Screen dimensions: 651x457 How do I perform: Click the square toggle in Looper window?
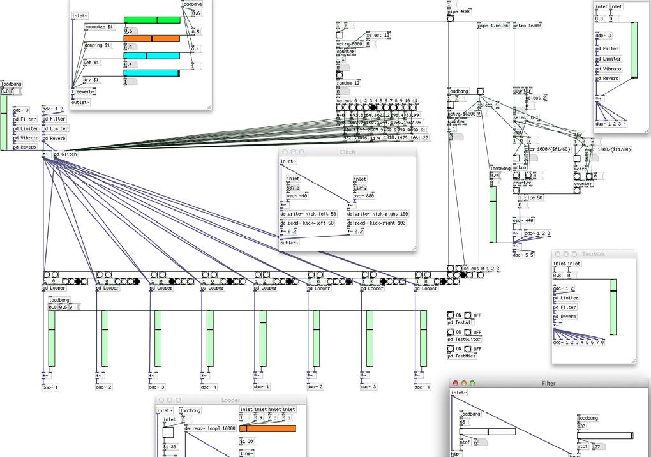click(168, 432)
